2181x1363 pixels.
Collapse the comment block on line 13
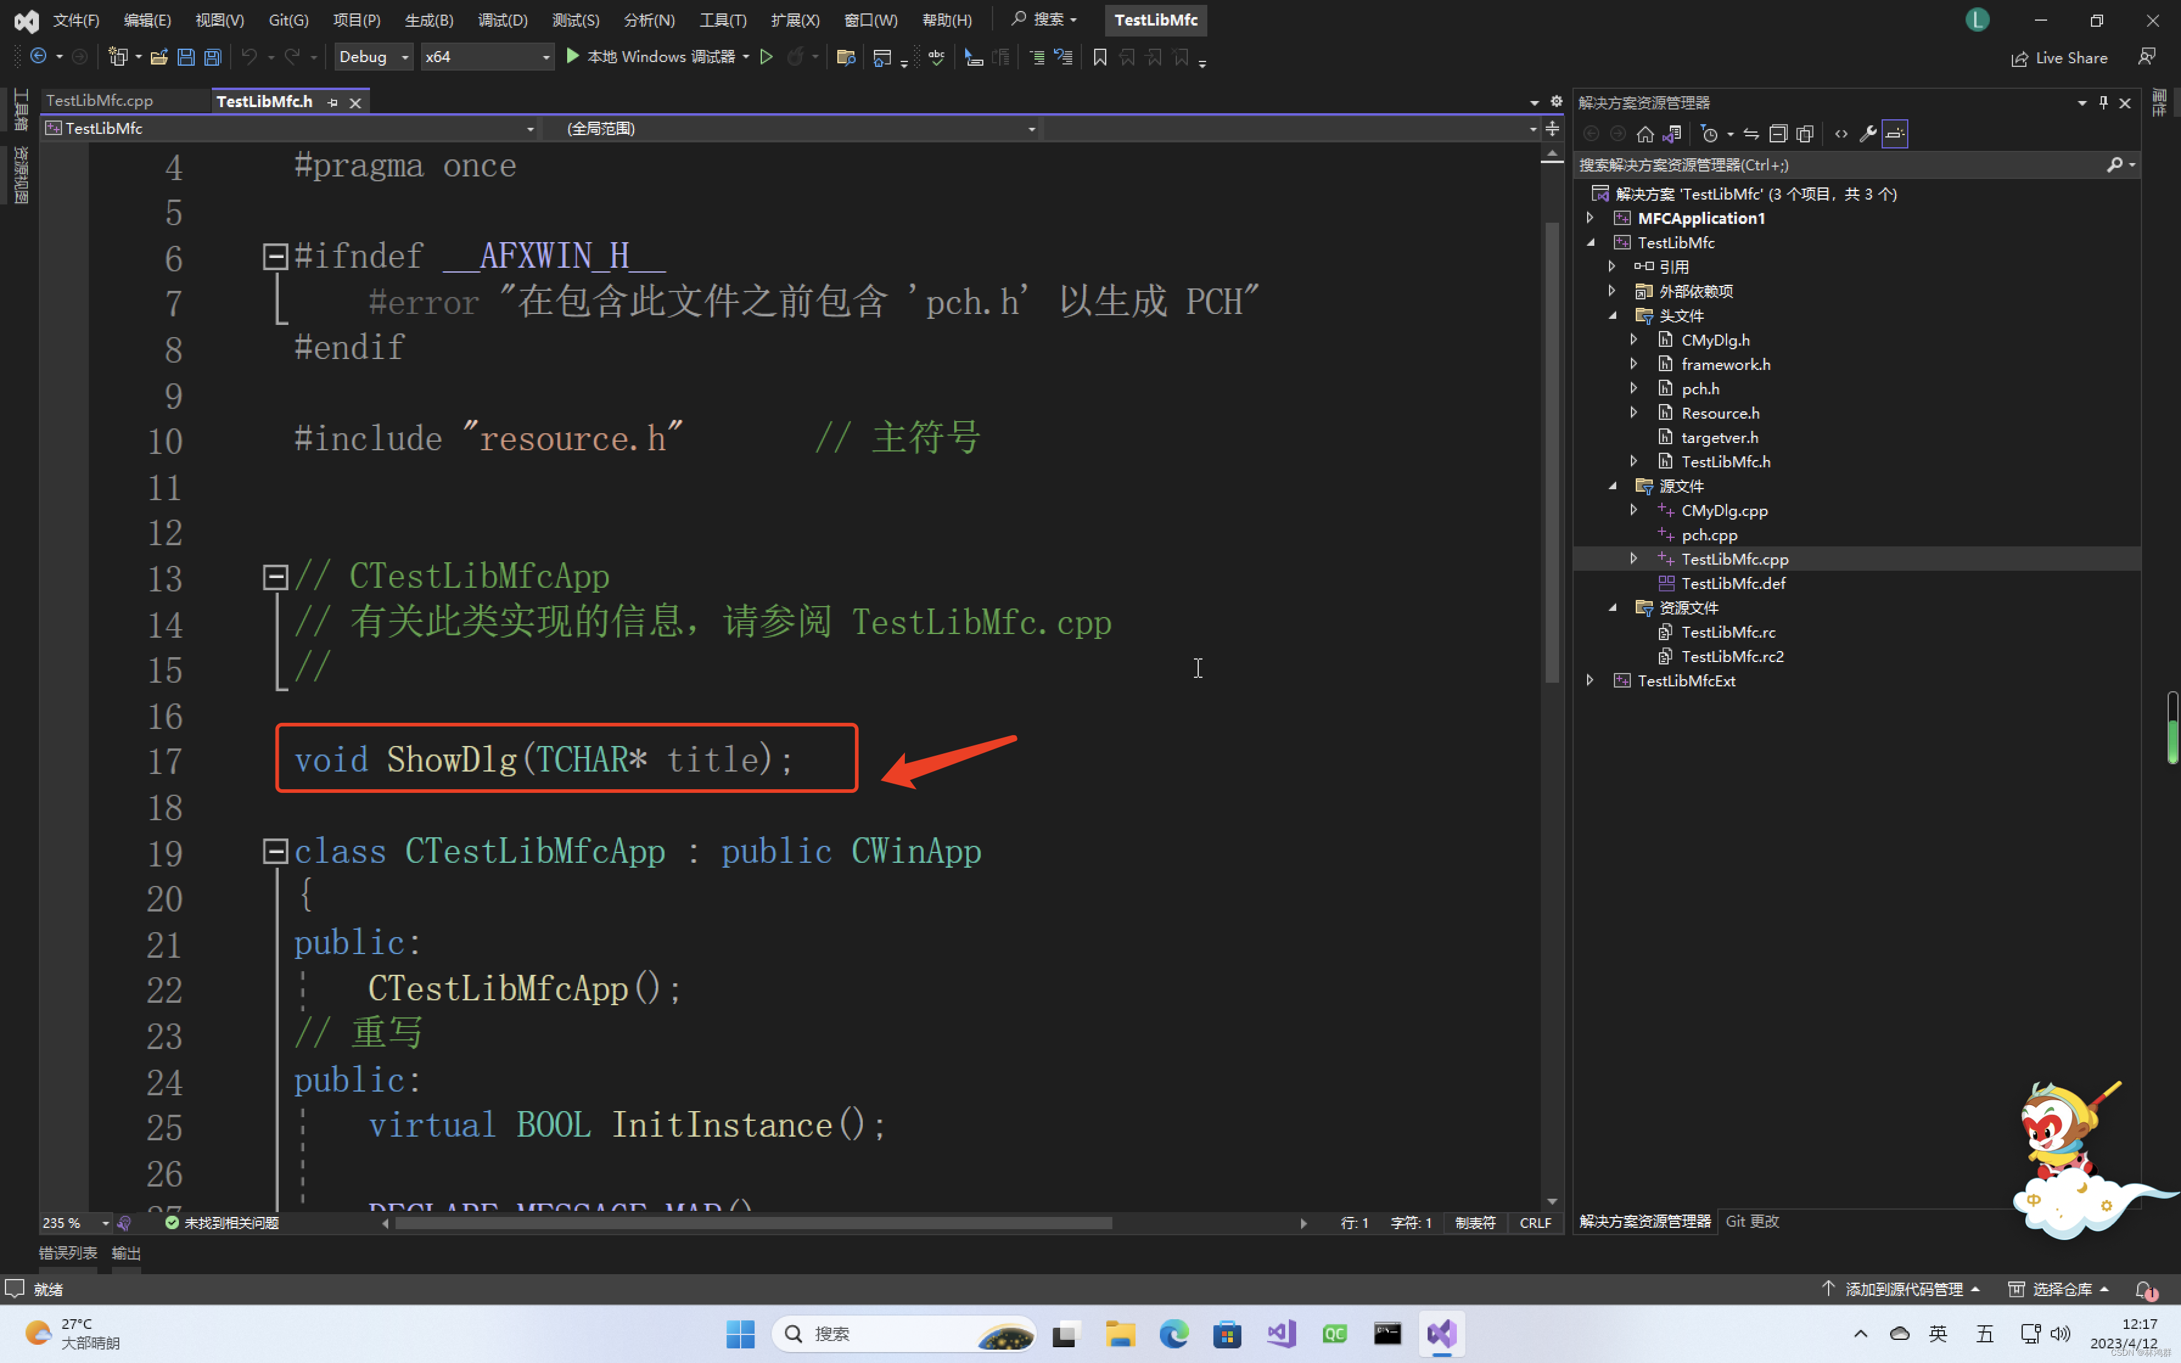[275, 577]
